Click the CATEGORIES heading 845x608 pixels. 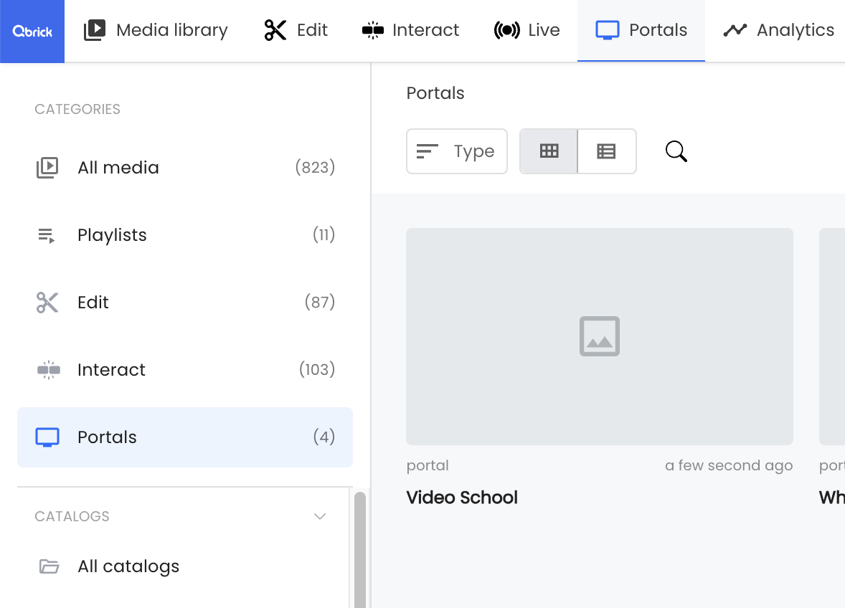[77, 109]
